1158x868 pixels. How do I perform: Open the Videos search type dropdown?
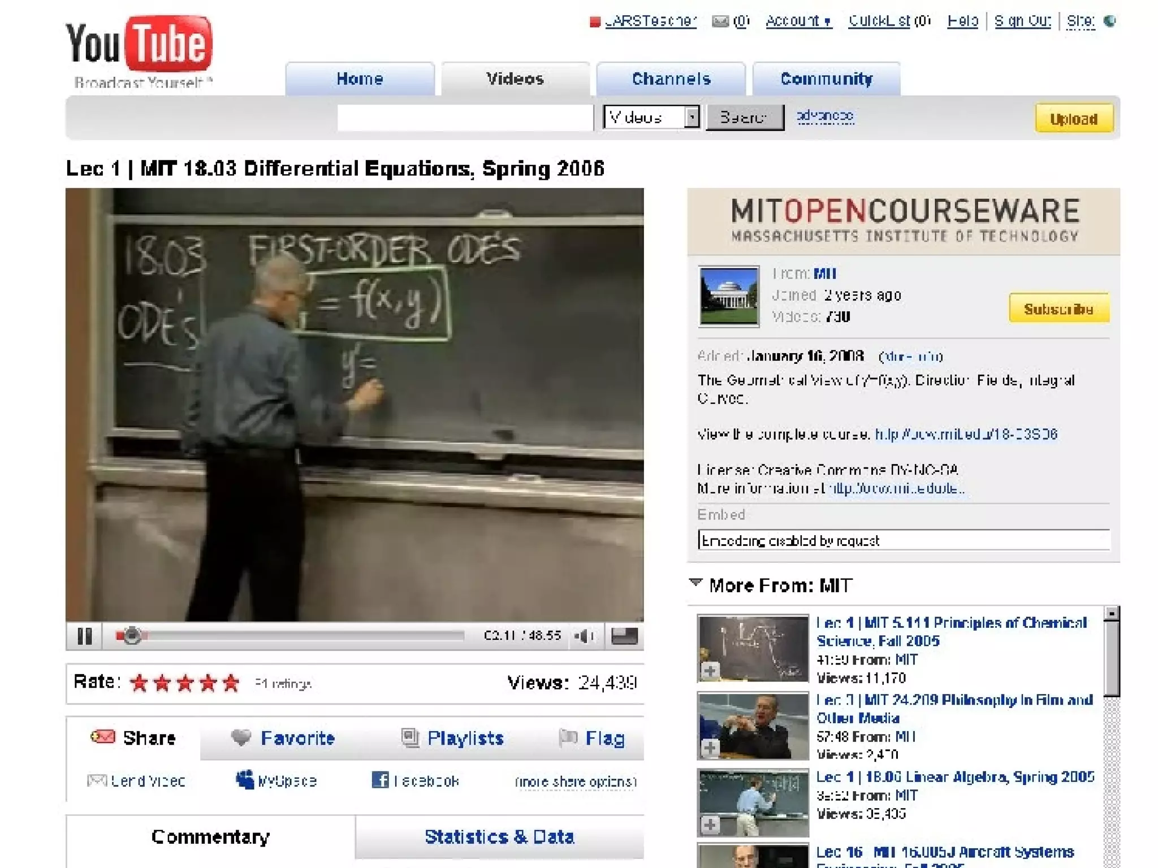pyautogui.click(x=691, y=118)
